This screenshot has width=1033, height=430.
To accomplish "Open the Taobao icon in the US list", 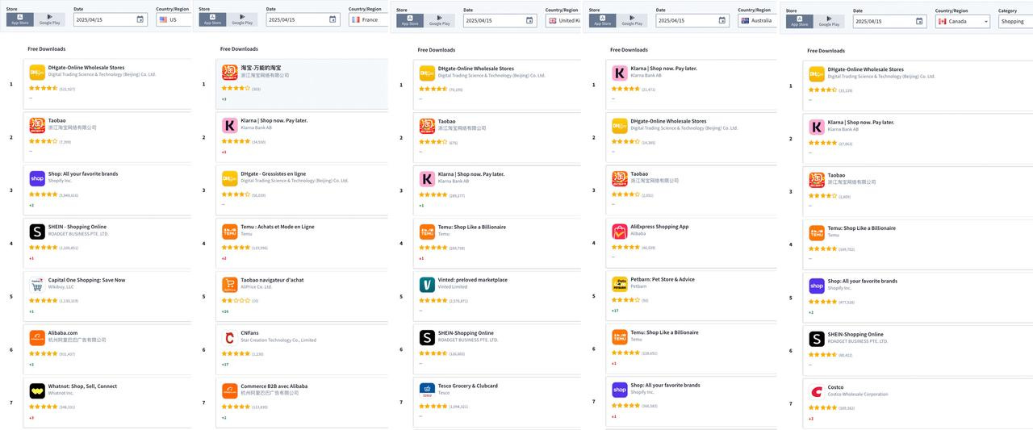I will tap(37, 125).
